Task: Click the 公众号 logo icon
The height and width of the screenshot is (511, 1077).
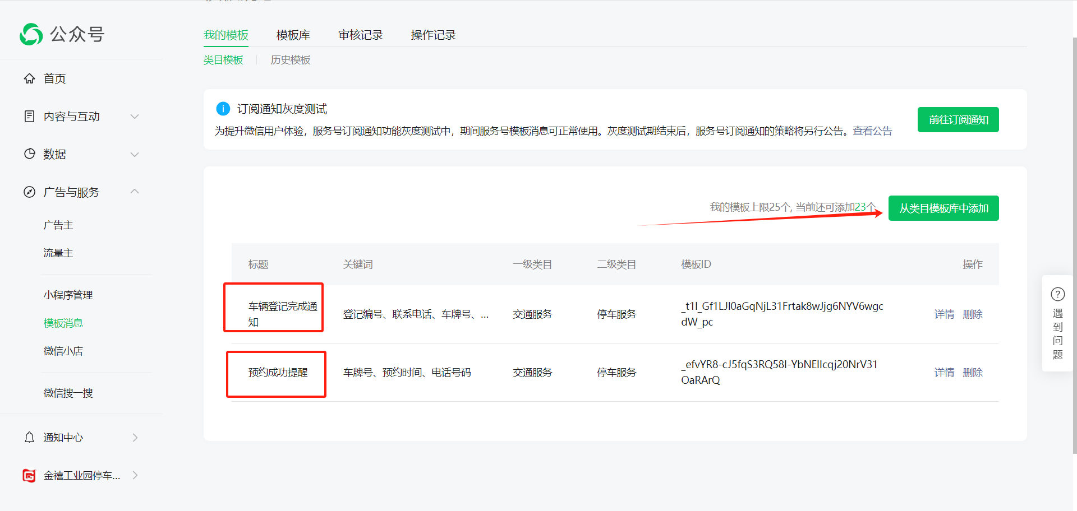Action: tap(31, 34)
